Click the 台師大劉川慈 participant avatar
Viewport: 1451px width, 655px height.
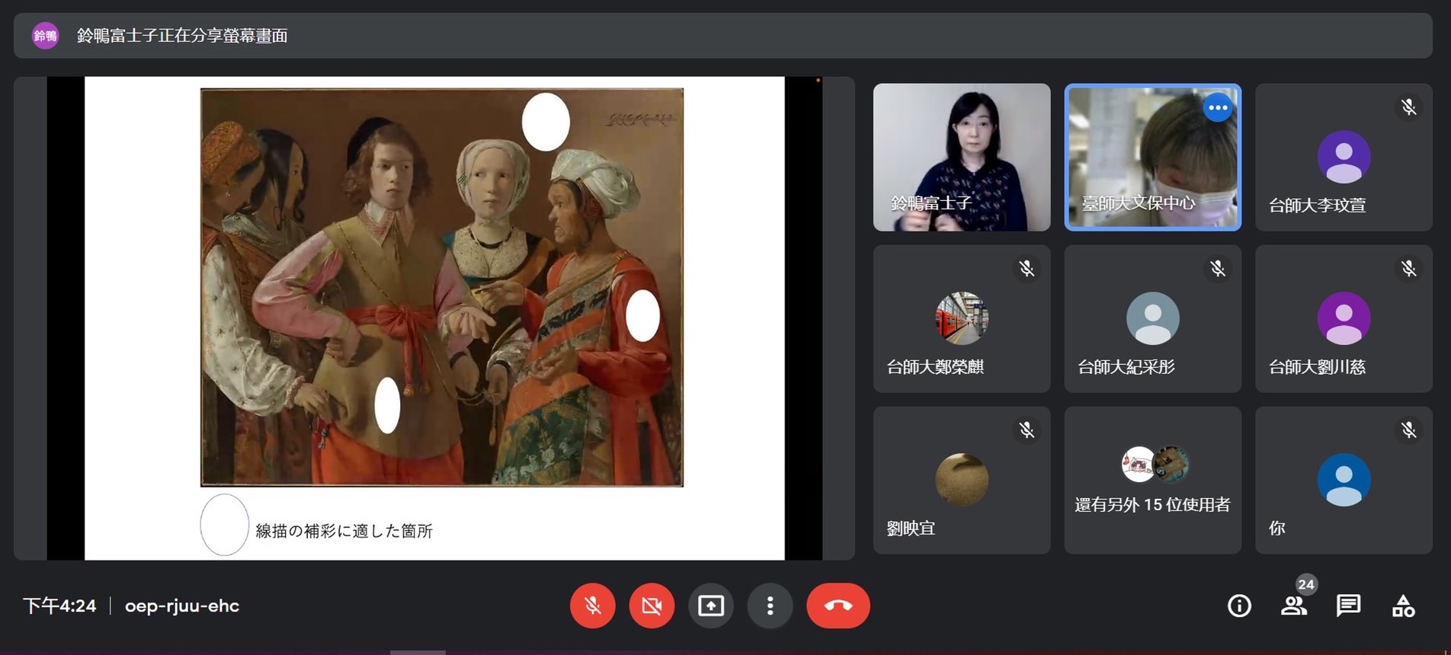(1343, 318)
